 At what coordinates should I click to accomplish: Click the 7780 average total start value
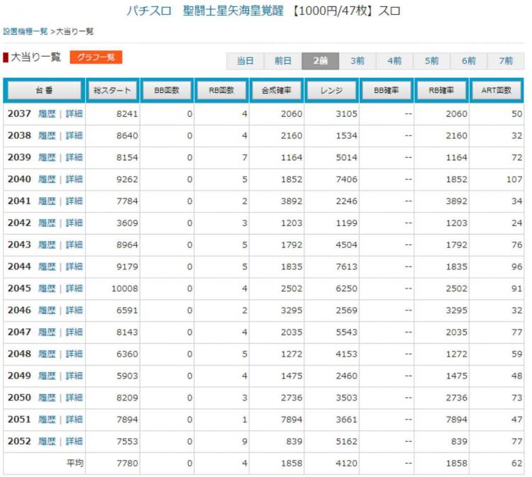point(127,463)
